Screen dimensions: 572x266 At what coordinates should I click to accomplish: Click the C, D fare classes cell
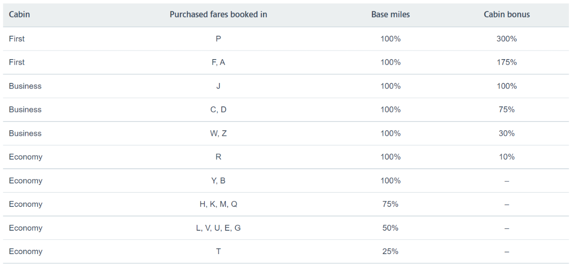(218, 109)
